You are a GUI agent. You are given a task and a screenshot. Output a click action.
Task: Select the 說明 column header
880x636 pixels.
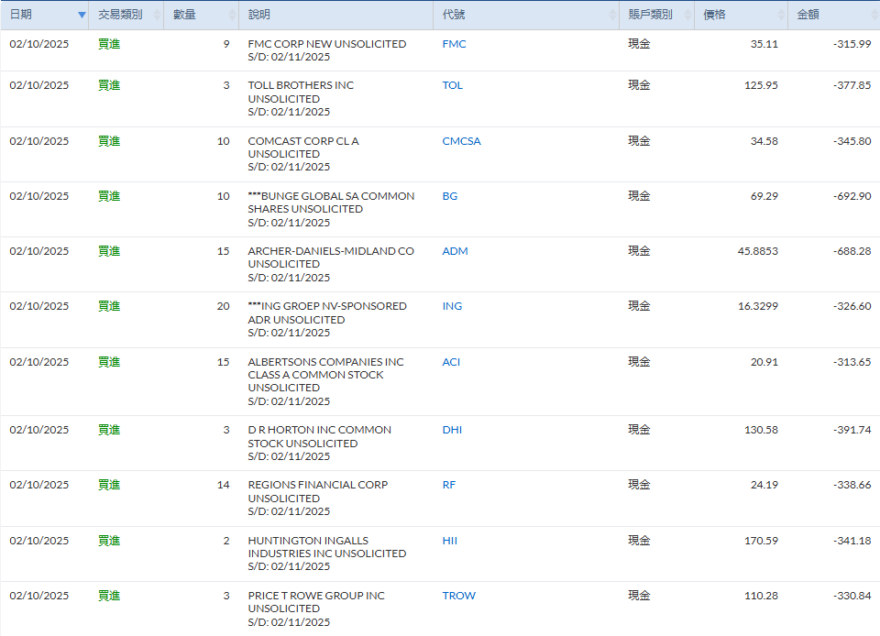pyautogui.click(x=336, y=16)
